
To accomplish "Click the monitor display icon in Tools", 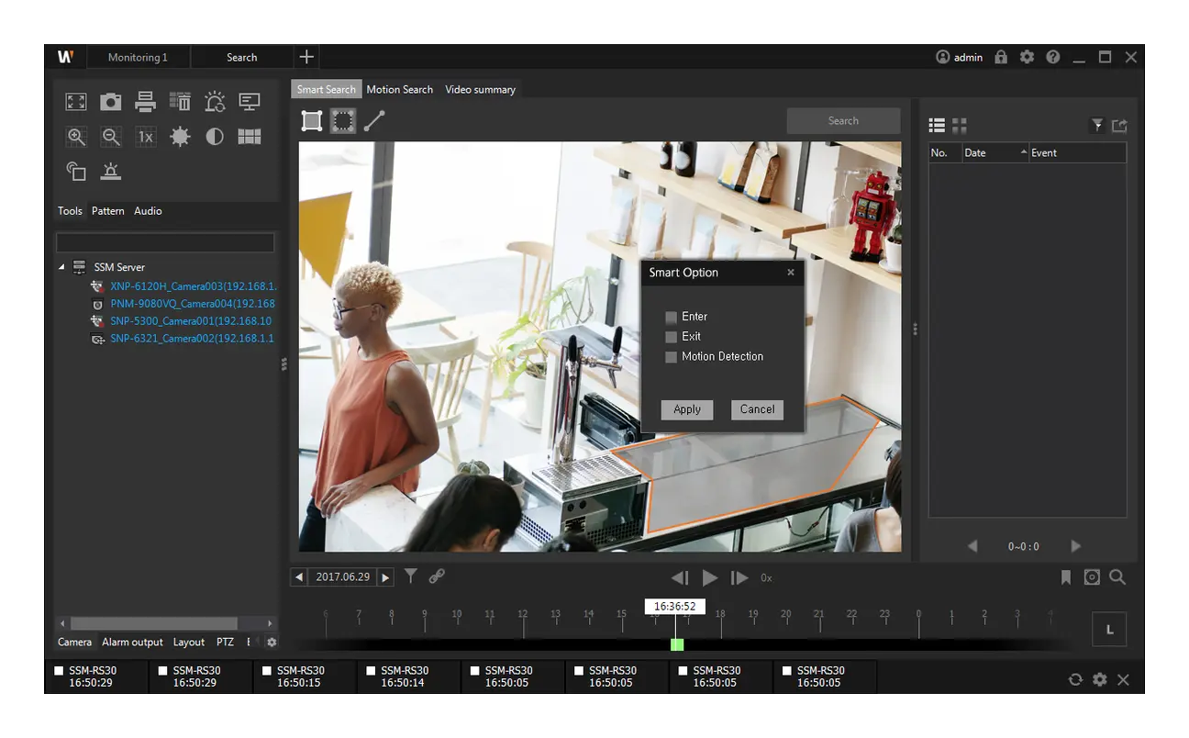I will (x=250, y=102).
